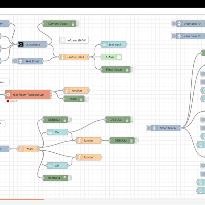
Task: Click the text input node abc icon
Action: [104, 44]
